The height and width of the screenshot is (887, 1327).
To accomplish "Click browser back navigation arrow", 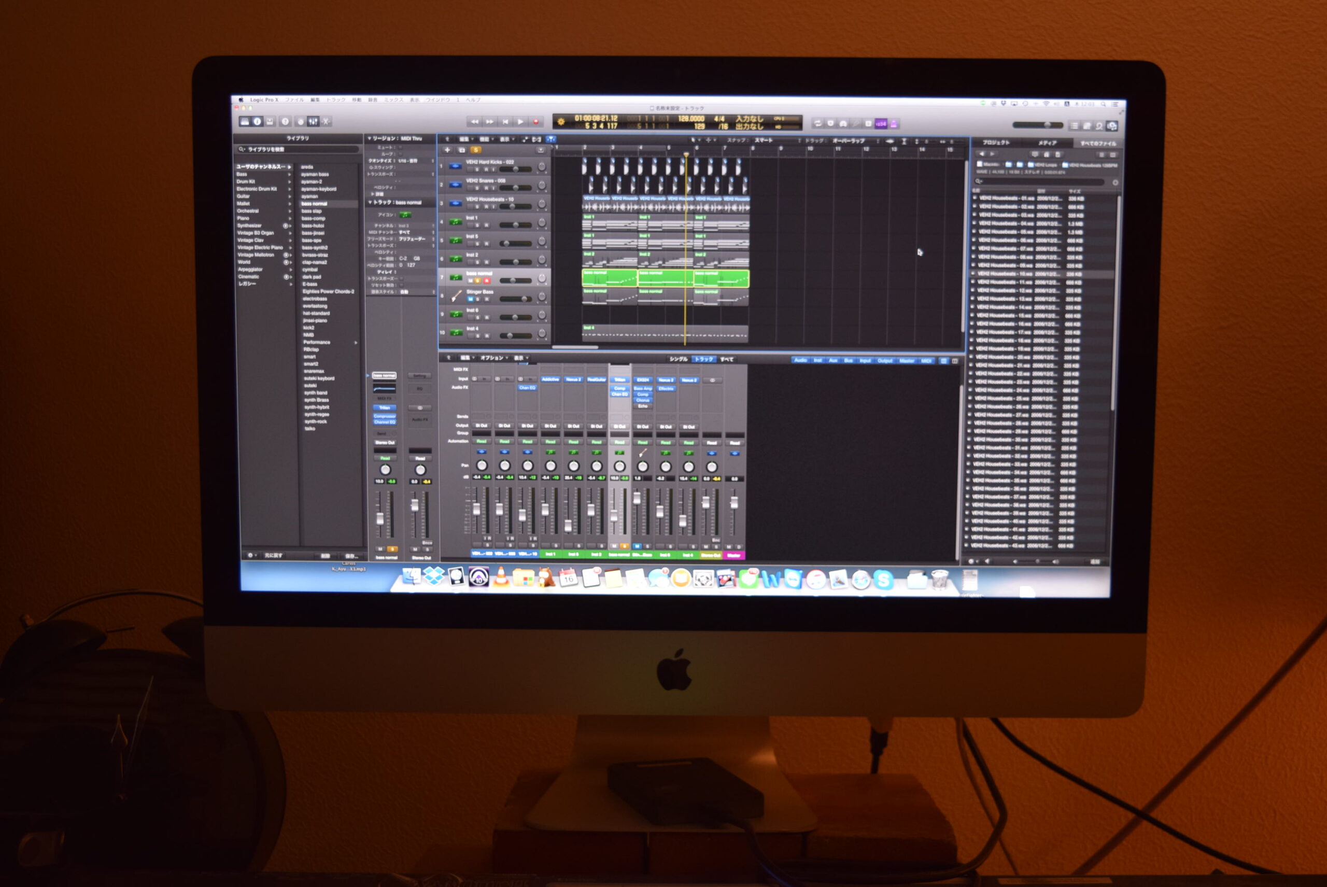I will [x=982, y=154].
